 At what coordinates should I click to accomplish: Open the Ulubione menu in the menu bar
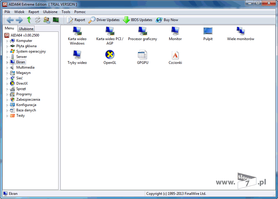click(x=50, y=12)
